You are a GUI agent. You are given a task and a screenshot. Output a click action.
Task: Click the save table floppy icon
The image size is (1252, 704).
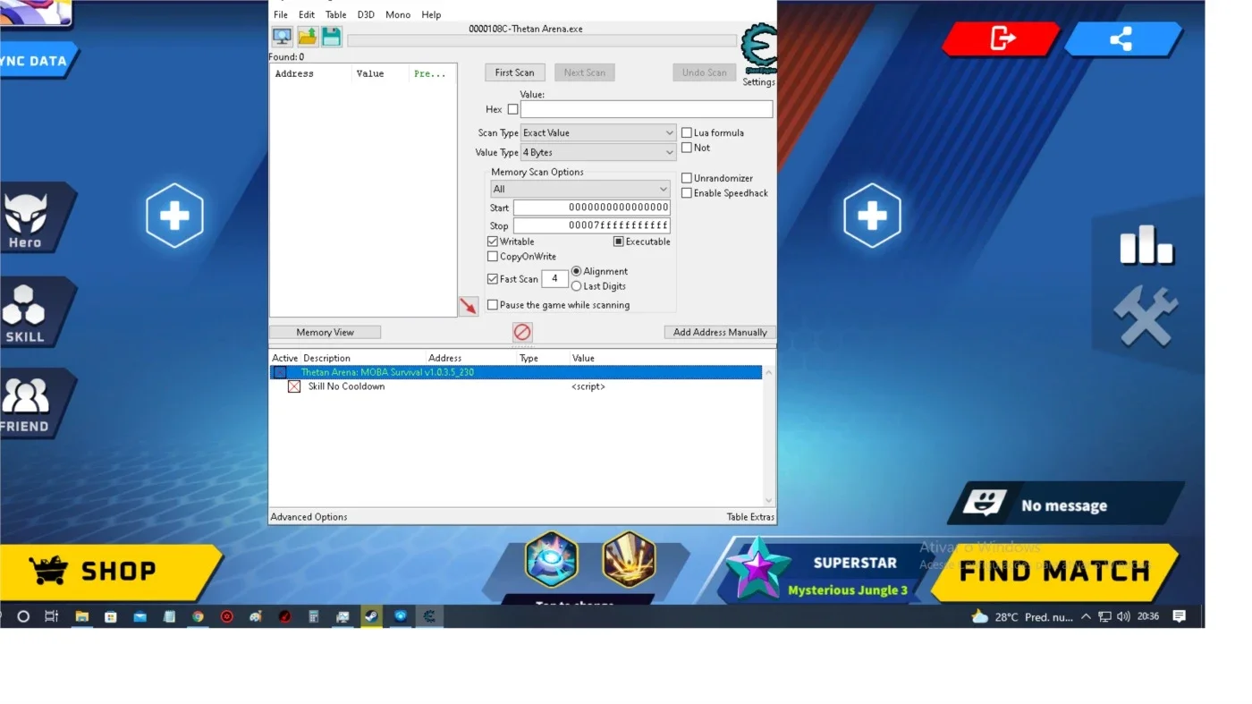click(x=331, y=37)
